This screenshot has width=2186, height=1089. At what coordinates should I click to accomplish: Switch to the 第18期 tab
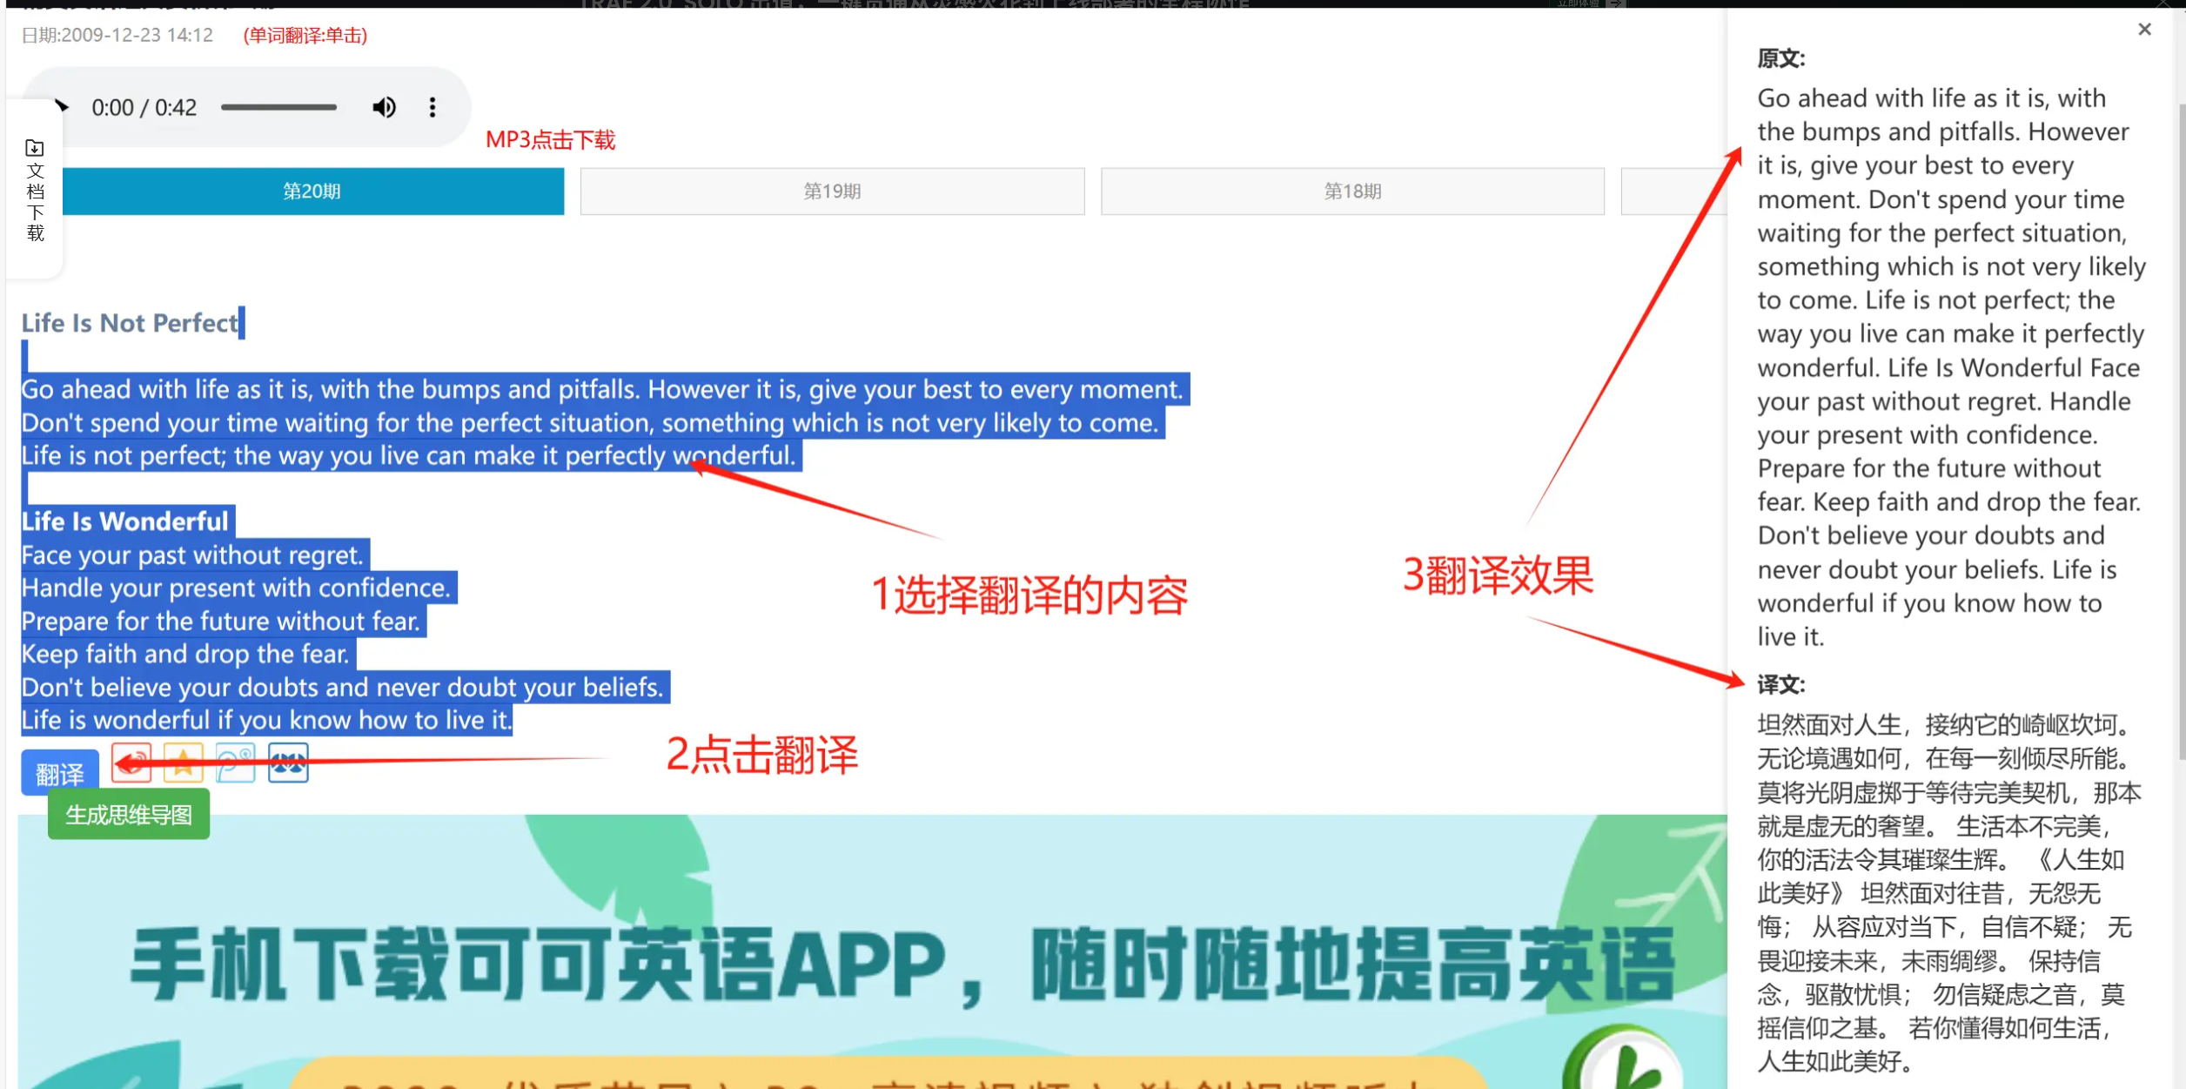click(x=1352, y=192)
